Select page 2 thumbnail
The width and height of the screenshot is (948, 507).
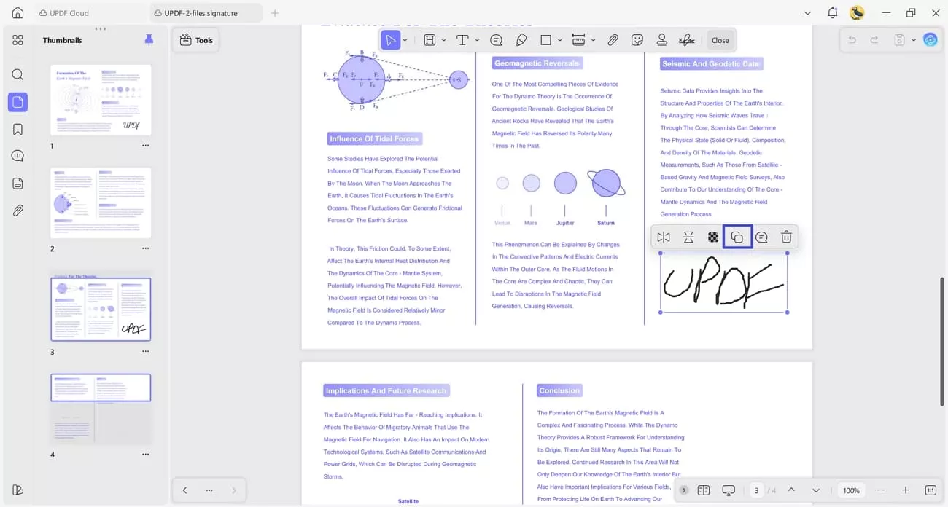point(101,203)
